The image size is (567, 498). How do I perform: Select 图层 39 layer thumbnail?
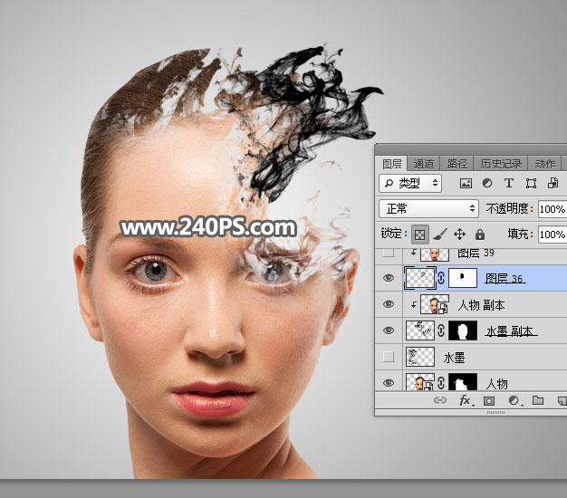coord(435,254)
